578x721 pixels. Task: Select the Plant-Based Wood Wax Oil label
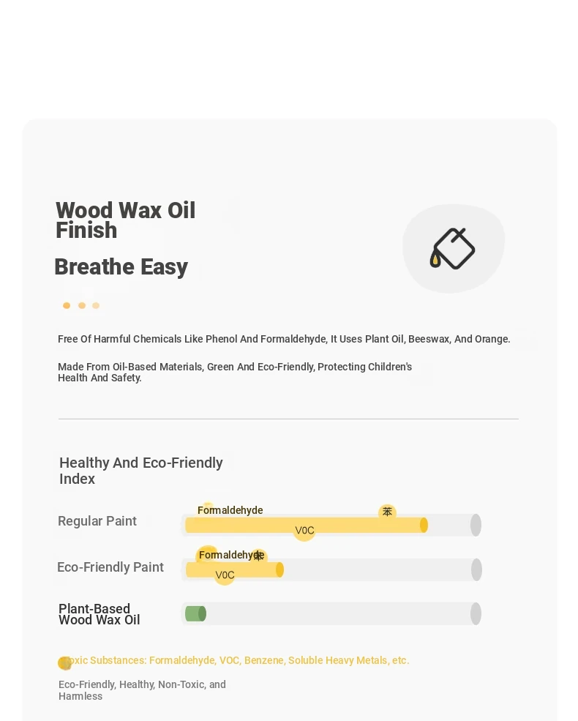[x=100, y=614]
